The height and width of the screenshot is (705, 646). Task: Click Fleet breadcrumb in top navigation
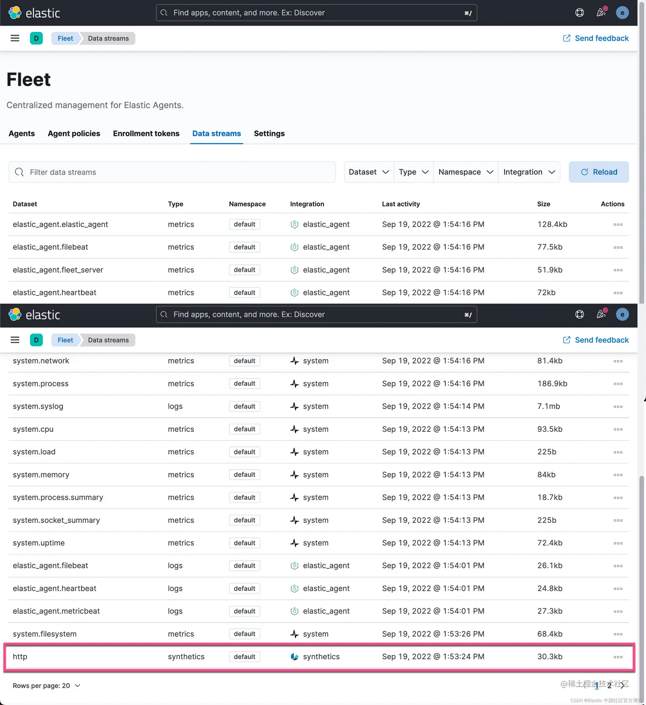click(x=65, y=38)
